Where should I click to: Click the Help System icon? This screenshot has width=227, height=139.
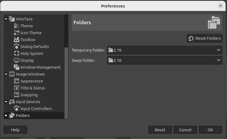[x=16, y=54]
